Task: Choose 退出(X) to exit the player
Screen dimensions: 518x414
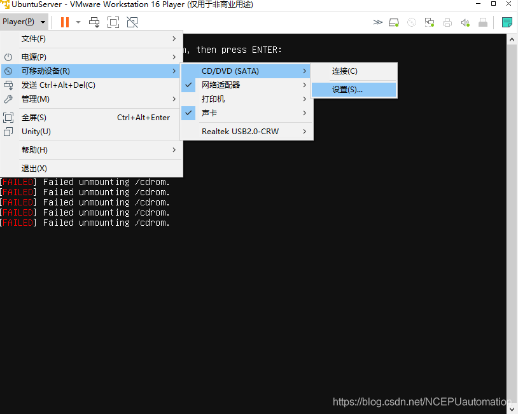Action: point(92,169)
